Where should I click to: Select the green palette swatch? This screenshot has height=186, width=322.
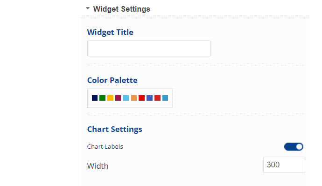coord(103,98)
